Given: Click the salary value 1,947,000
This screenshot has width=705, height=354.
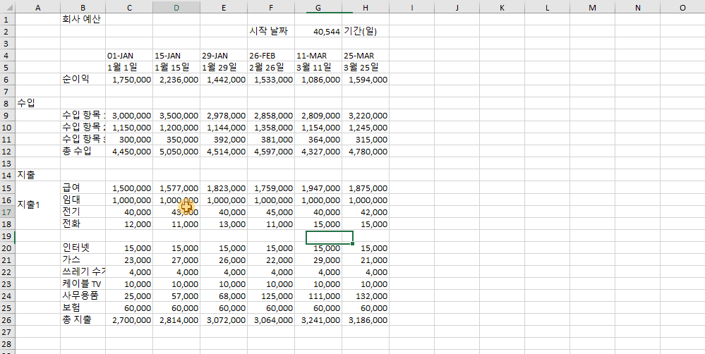Looking at the screenshot, I should (318, 188).
